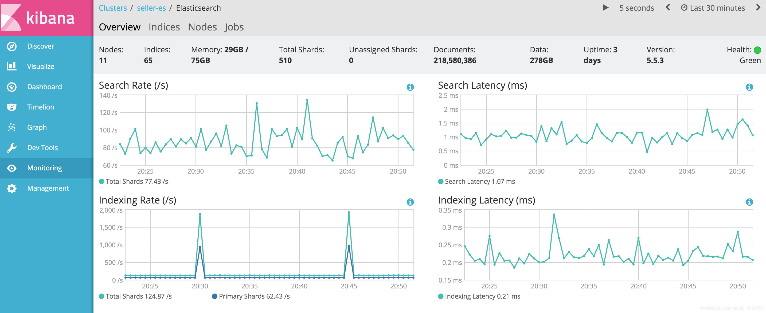766x313 pixels.
Task: Click the Search Rate chart title
Action: [x=134, y=85]
